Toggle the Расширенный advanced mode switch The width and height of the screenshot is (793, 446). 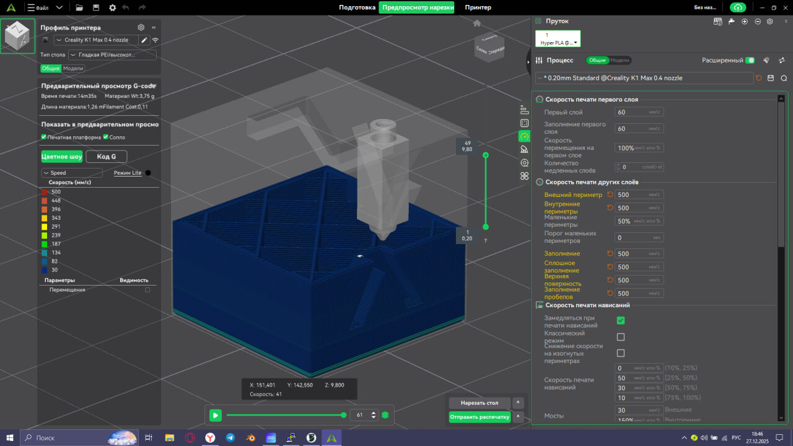point(750,60)
